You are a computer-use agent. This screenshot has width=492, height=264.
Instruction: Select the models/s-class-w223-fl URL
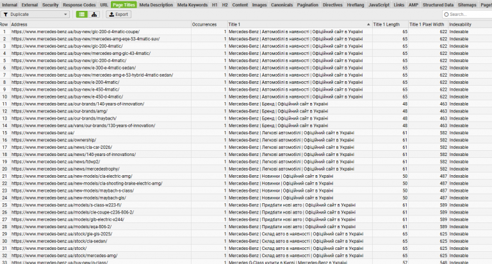tap(67, 205)
